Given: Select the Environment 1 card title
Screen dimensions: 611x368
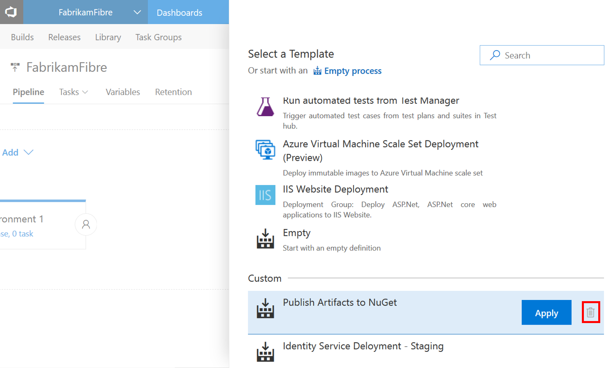Looking at the screenshot, I should coord(22,219).
